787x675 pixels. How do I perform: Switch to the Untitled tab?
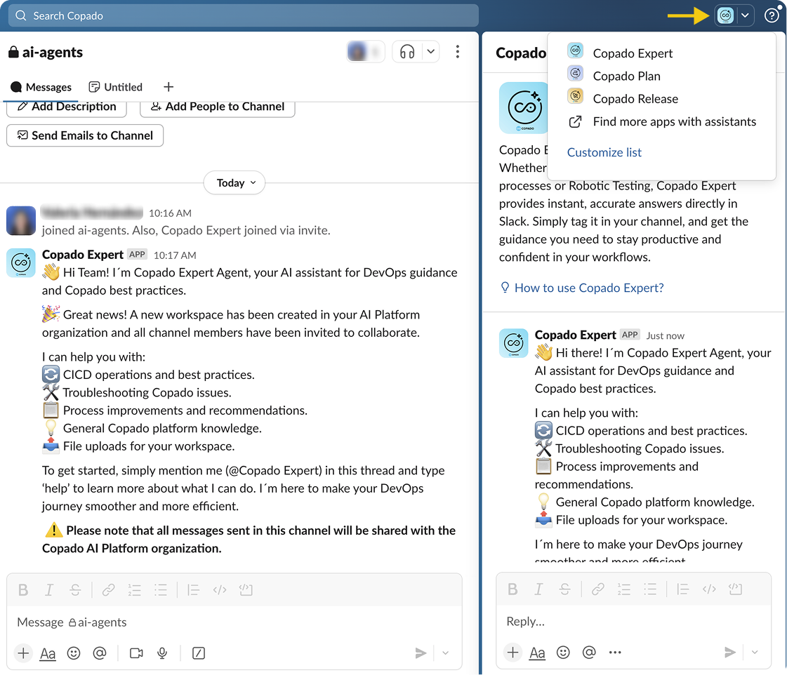pyautogui.click(x=116, y=87)
